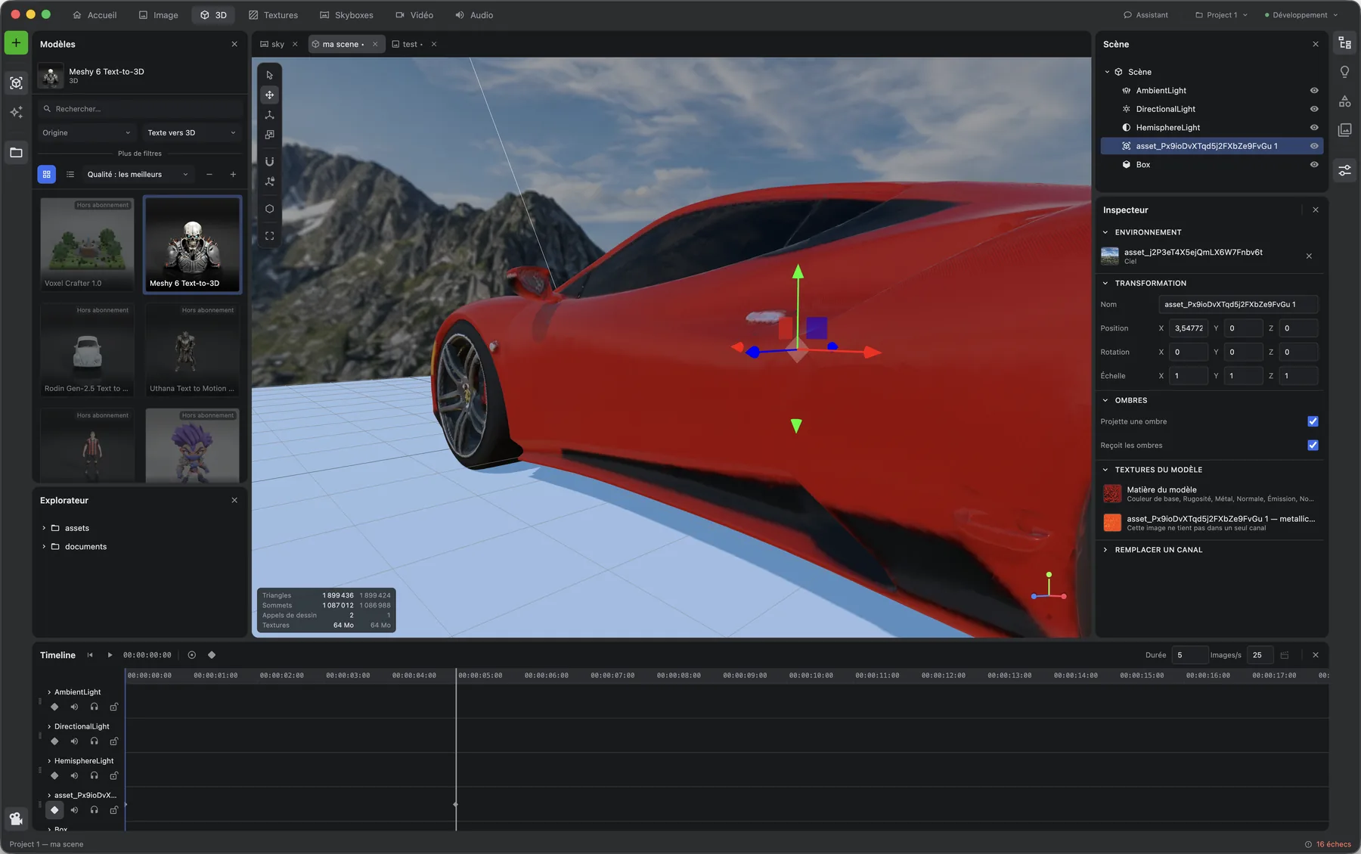Jump timeline to start
Screen dimensions: 1361x854
[90, 655]
